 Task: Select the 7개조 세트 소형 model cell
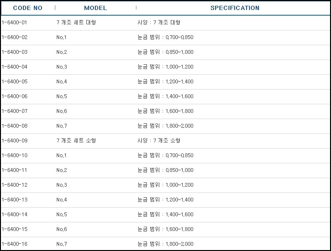pos(76,141)
